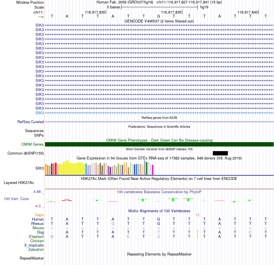Click the 100 Vert. Cons track label
This screenshot has width=274, height=265.
(16, 199)
